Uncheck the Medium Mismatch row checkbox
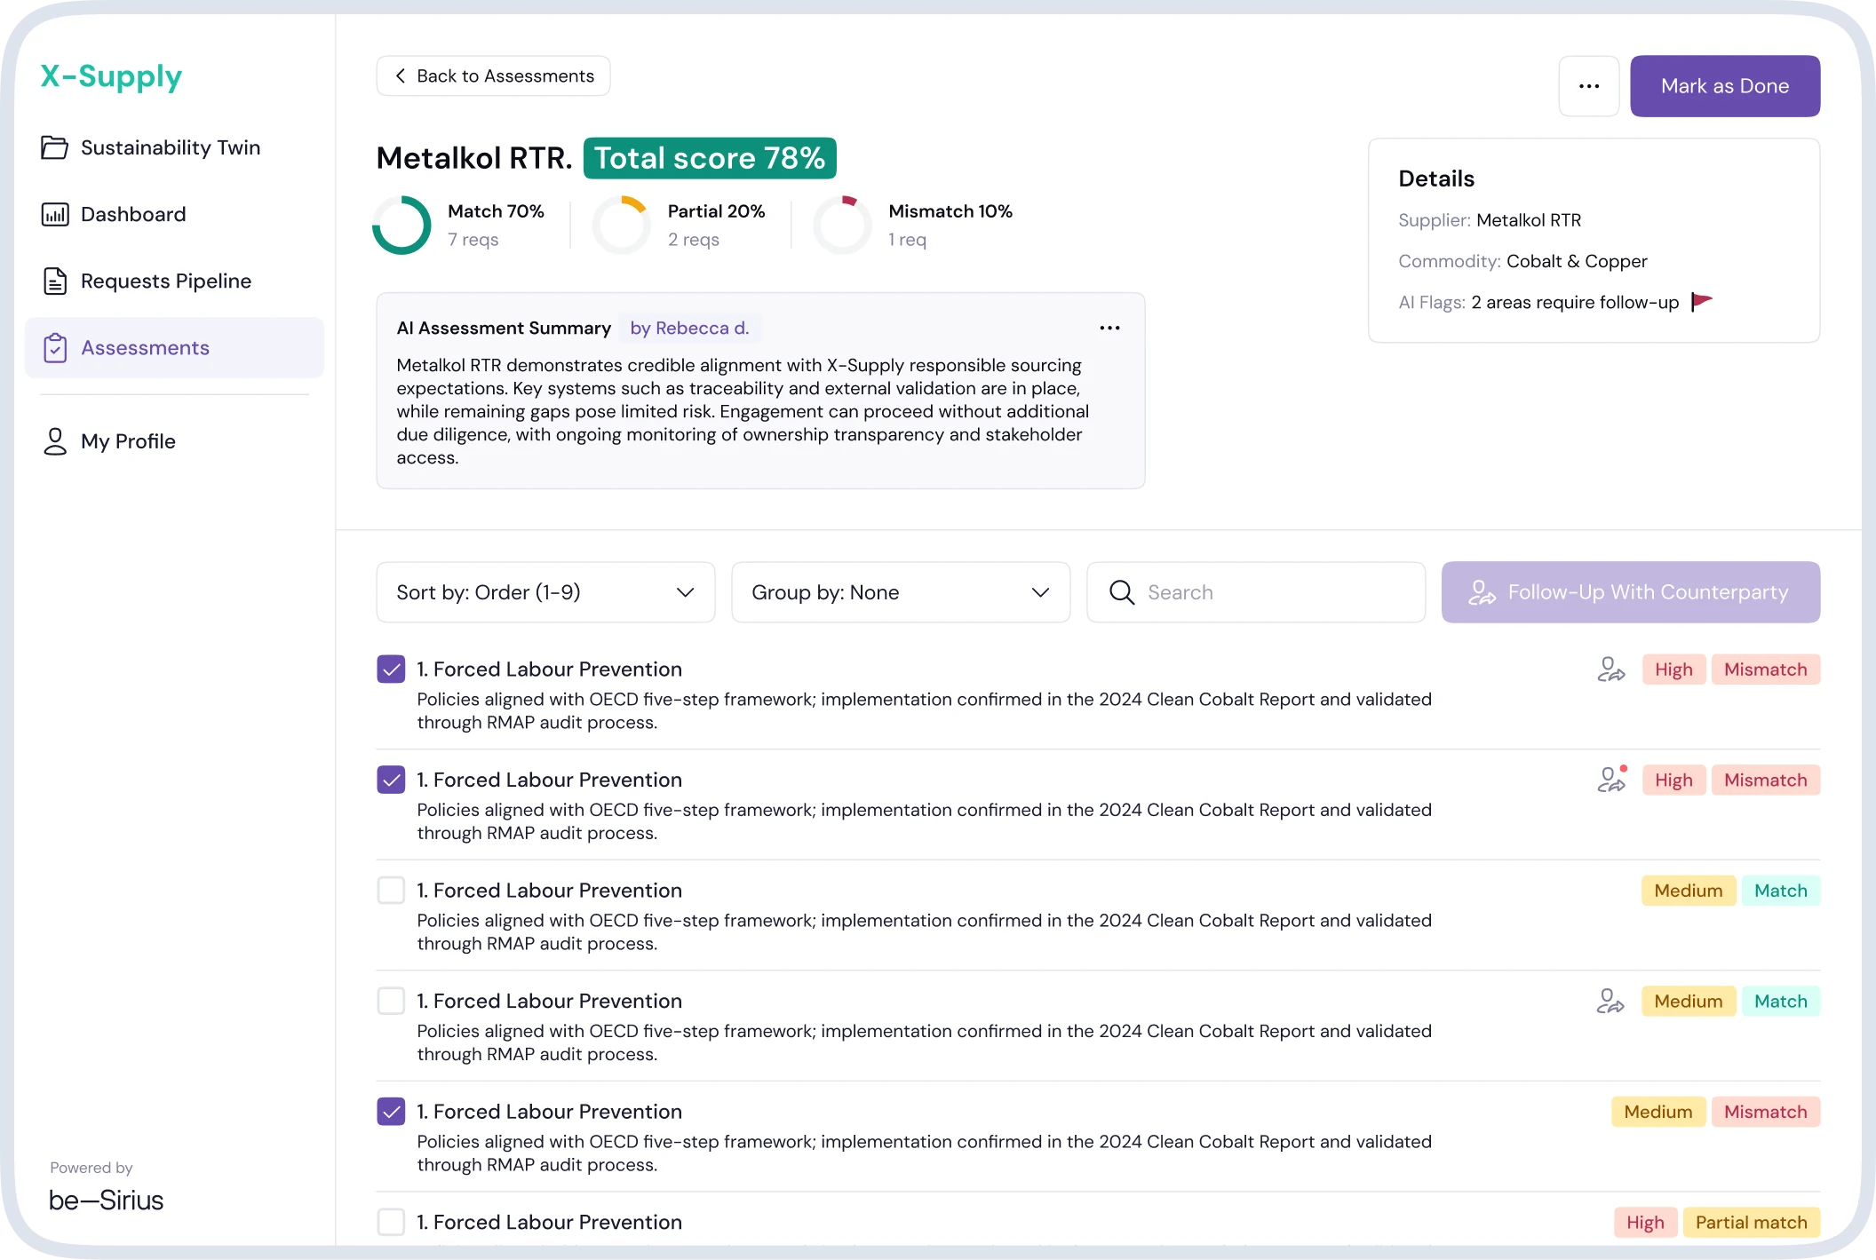1876x1260 pixels. 391,1111
